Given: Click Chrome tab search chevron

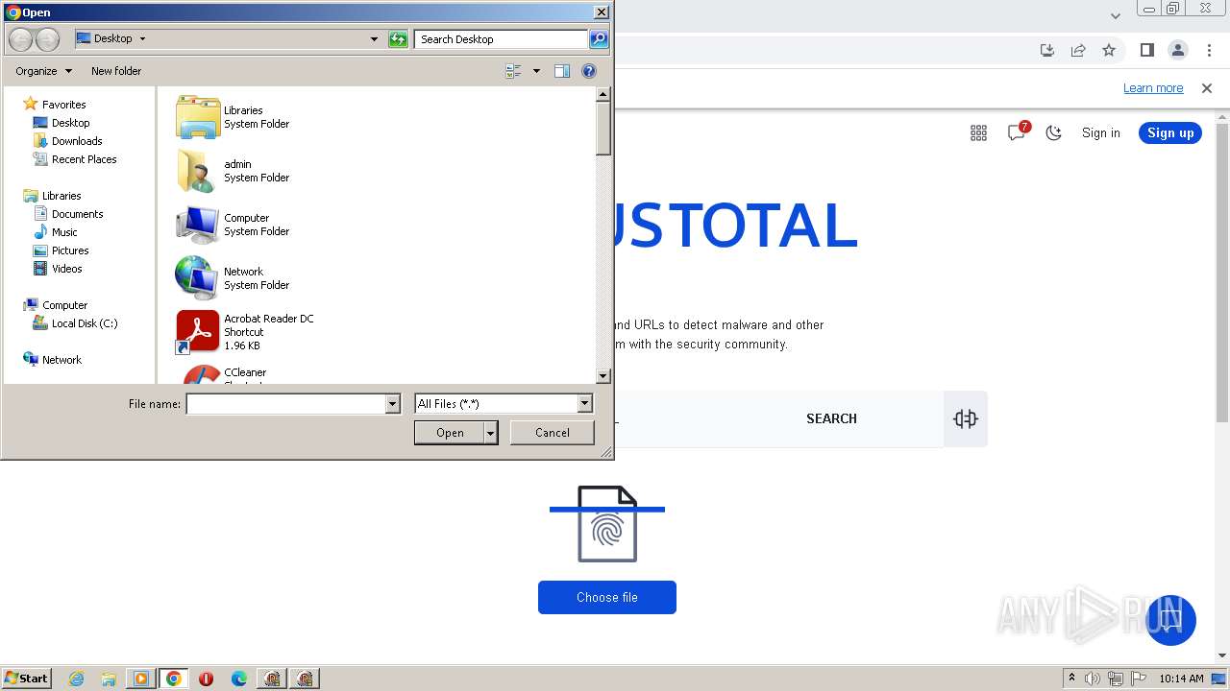Looking at the screenshot, I should (1115, 15).
